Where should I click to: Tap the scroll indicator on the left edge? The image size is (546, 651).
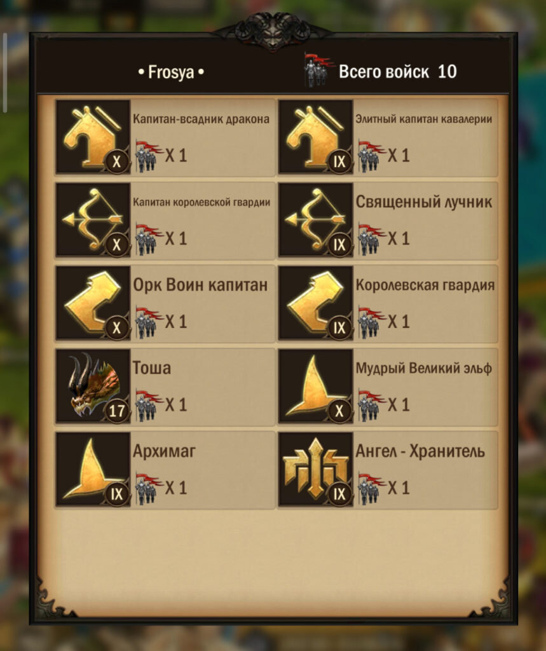[x=5, y=72]
